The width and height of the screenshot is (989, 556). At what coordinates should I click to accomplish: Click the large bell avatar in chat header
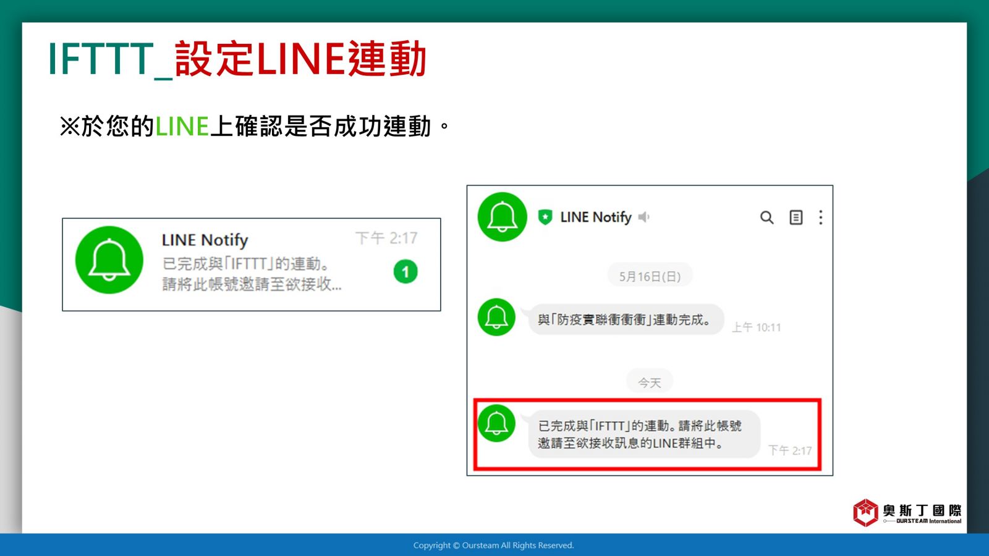click(x=503, y=217)
